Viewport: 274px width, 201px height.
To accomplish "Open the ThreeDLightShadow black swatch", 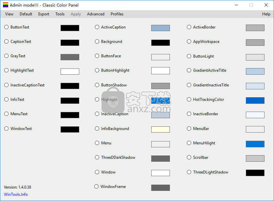I will pos(255,173).
